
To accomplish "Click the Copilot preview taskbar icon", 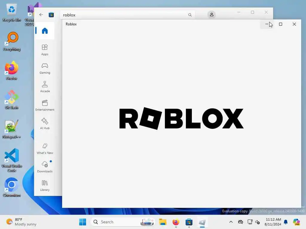I will pos(296,222).
